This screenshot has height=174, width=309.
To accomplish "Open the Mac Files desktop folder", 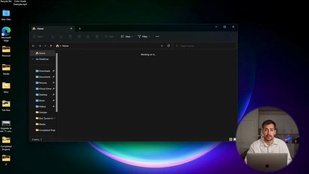I will 6,15.
